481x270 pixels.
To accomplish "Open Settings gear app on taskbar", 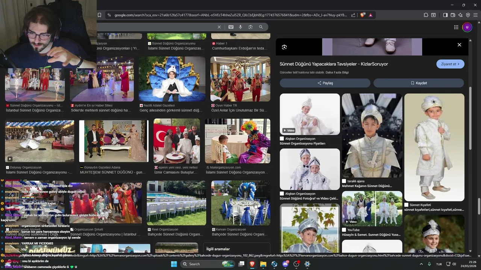I will (307, 264).
